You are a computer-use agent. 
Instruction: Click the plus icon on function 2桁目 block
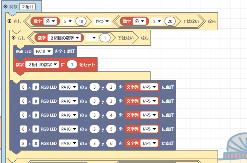point(5,6)
